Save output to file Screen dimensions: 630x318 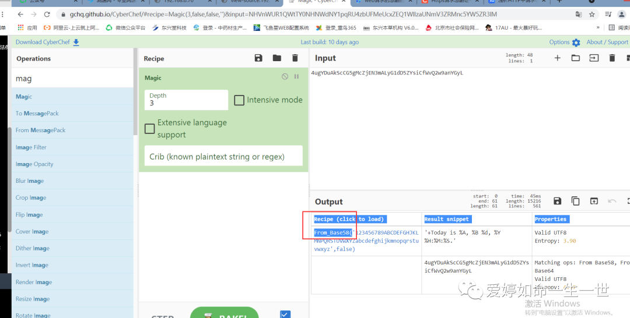pos(557,202)
